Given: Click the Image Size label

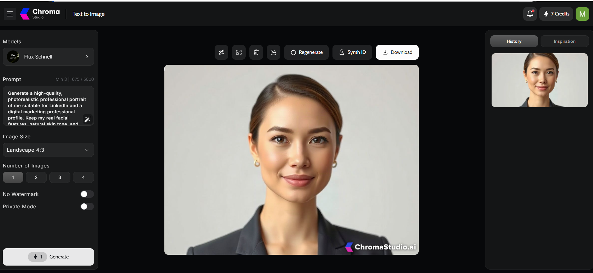Looking at the screenshot, I should click(x=17, y=136).
